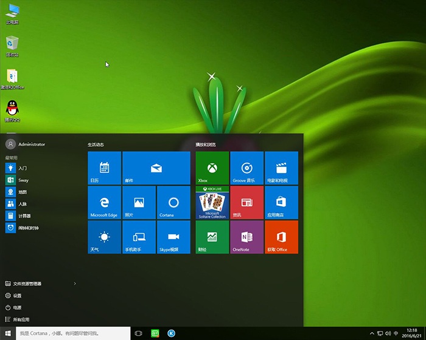Open the OneNote tile
Screen dimensions: 426x340
pyautogui.click(x=246, y=237)
